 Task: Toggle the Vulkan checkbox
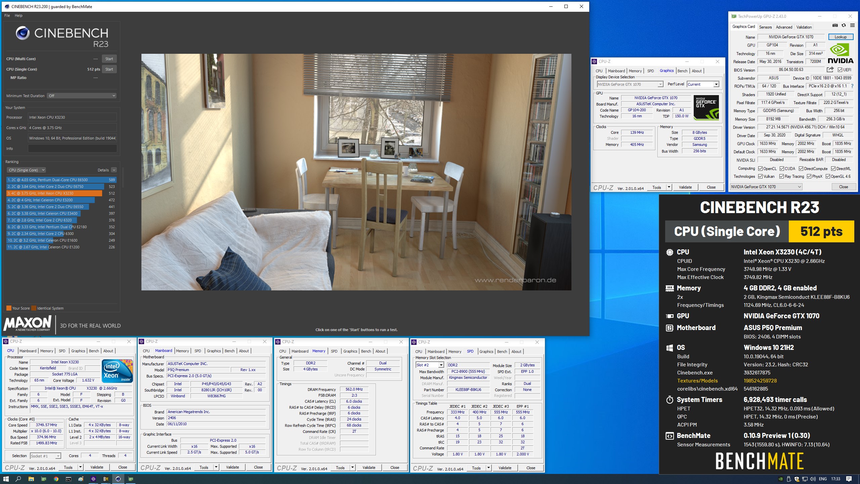(760, 176)
